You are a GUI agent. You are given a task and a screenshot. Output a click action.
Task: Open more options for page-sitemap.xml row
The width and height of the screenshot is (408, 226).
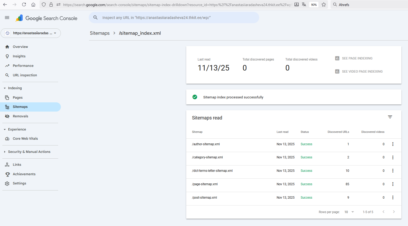(392, 184)
